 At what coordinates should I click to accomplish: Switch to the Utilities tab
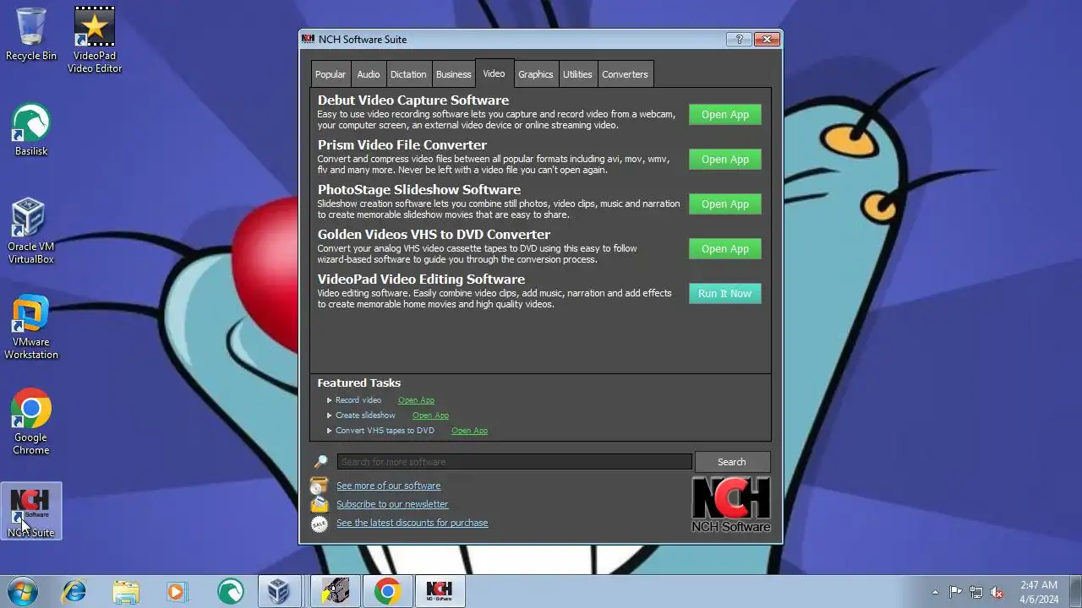[577, 74]
